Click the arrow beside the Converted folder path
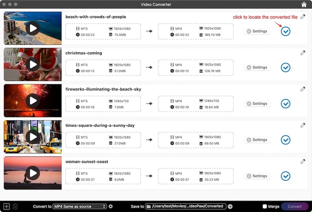312x212 pixels. pyautogui.click(x=230, y=206)
